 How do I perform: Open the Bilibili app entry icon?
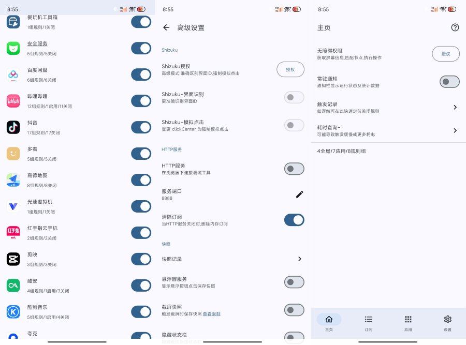pyautogui.click(x=13, y=100)
